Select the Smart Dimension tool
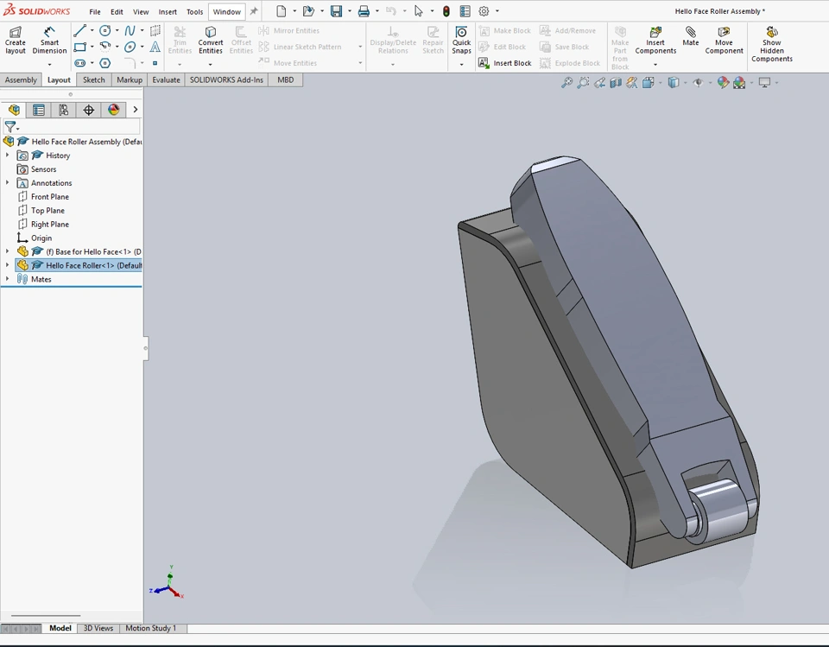The height and width of the screenshot is (647, 829). pos(49,40)
